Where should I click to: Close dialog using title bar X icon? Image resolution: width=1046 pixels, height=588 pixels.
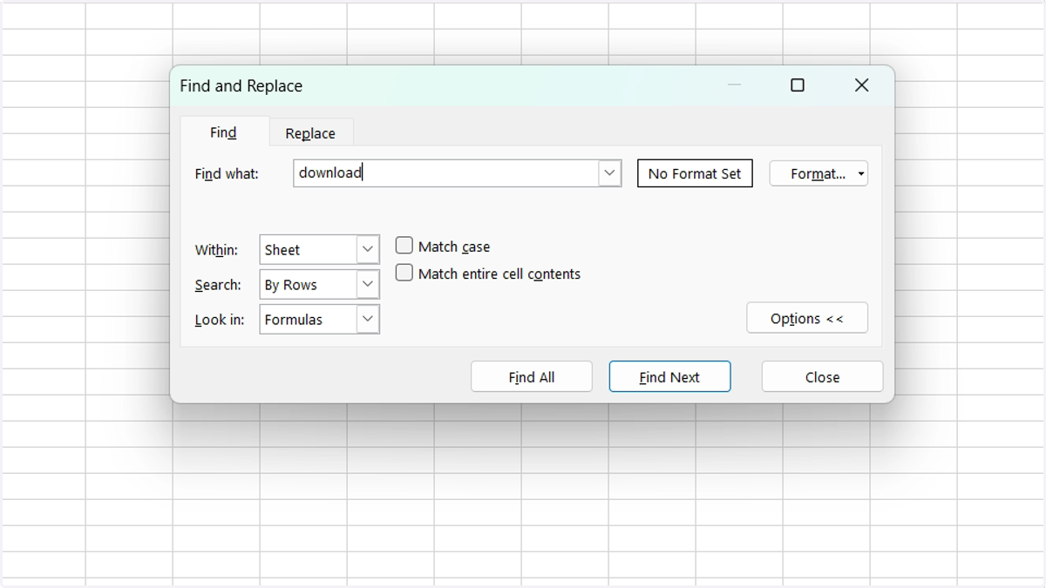pyautogui.click(x=862, y=85)
